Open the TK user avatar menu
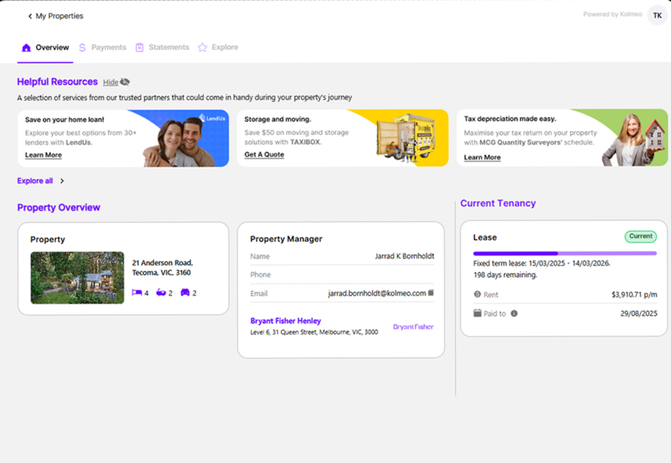 coord(657,16)
